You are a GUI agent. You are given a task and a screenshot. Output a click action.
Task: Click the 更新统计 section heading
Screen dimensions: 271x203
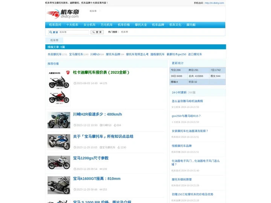click(178, 63)
